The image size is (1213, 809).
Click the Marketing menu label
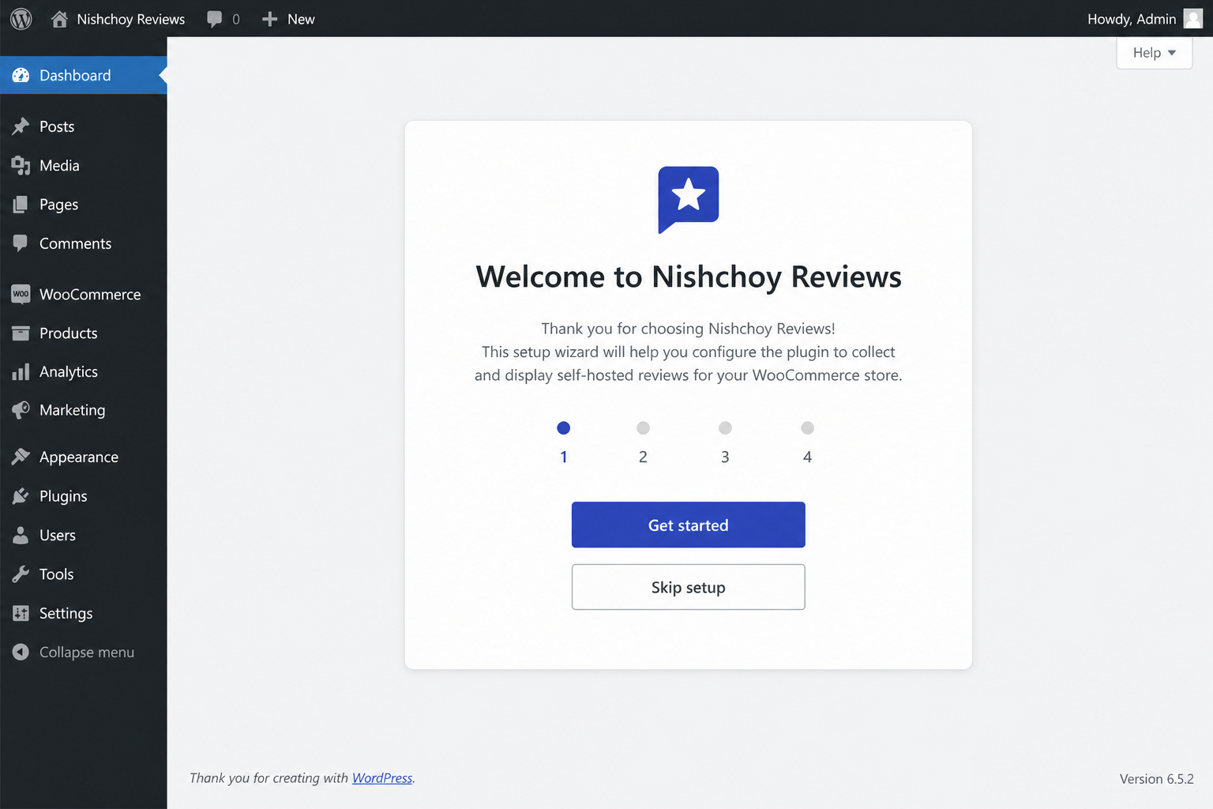pos(72,410)
